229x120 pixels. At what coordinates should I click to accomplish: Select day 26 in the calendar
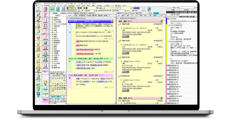[x=60, y=89]
